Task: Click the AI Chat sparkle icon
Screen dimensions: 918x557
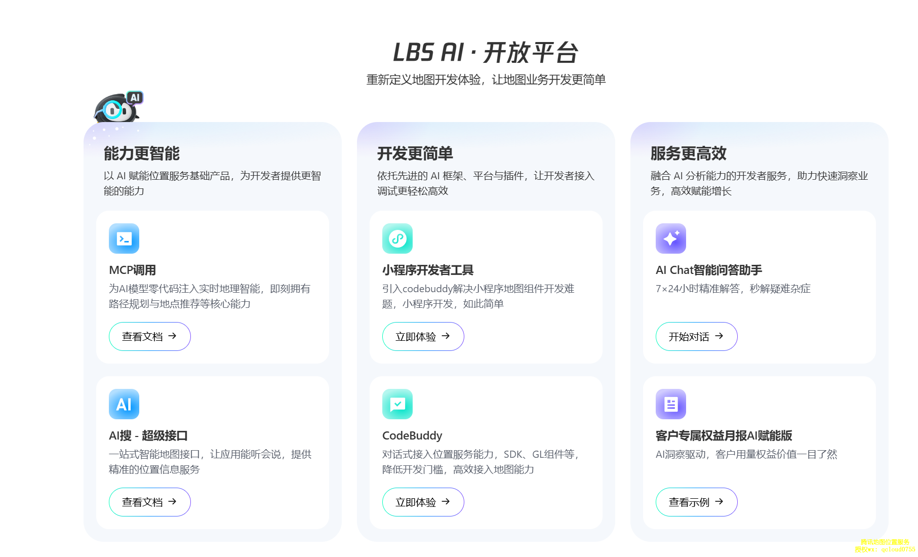Action: (671, 238)
